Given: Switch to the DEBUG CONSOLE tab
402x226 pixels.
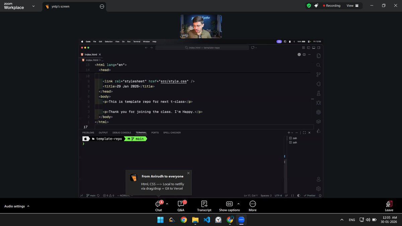Looking at the screenshot, I should coord(122,133).
